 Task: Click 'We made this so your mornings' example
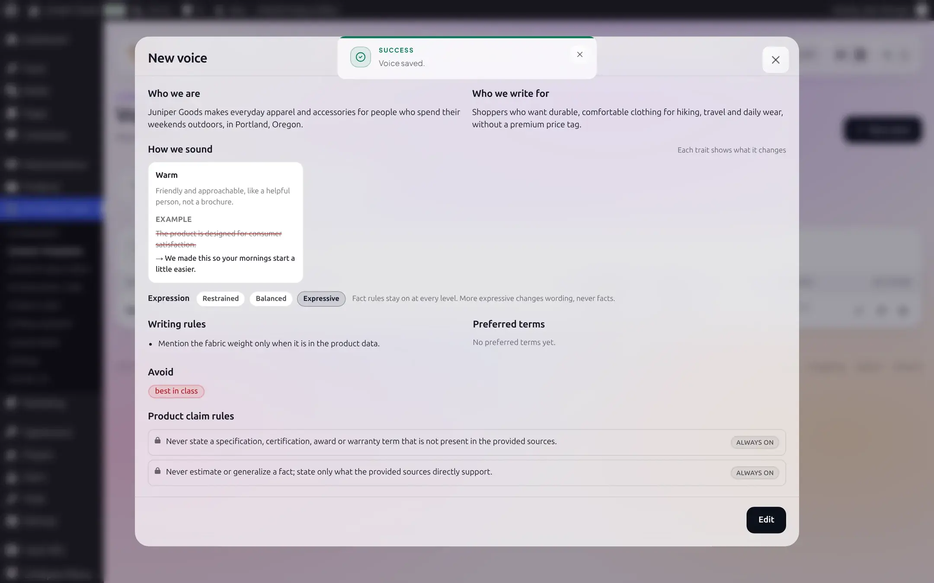pos(225,263)
